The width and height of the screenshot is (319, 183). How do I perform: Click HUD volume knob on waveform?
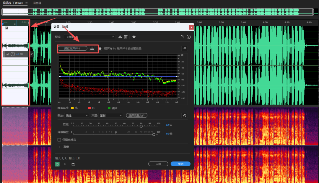[13, 54]
